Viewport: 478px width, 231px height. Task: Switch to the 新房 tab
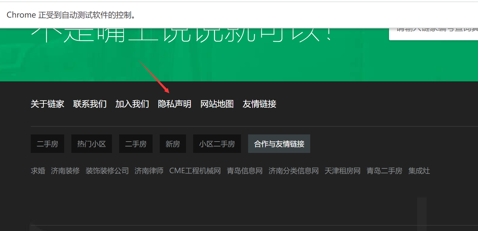point(173,144)
